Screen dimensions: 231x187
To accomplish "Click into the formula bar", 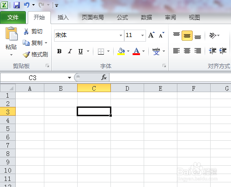I will [170, 77].
